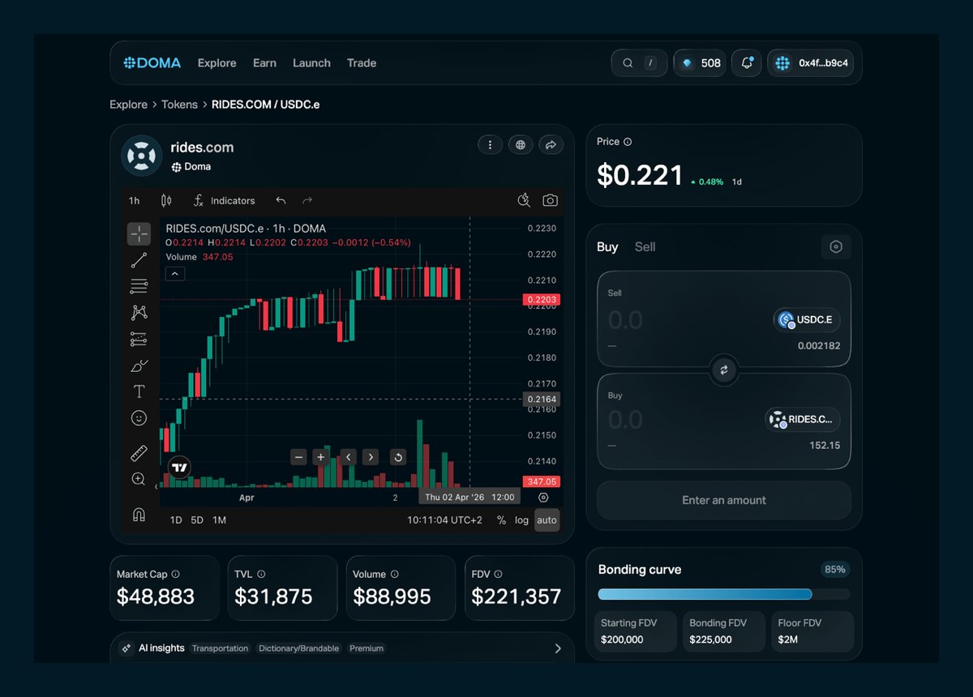Swap the sell and buy tokens

724,370
